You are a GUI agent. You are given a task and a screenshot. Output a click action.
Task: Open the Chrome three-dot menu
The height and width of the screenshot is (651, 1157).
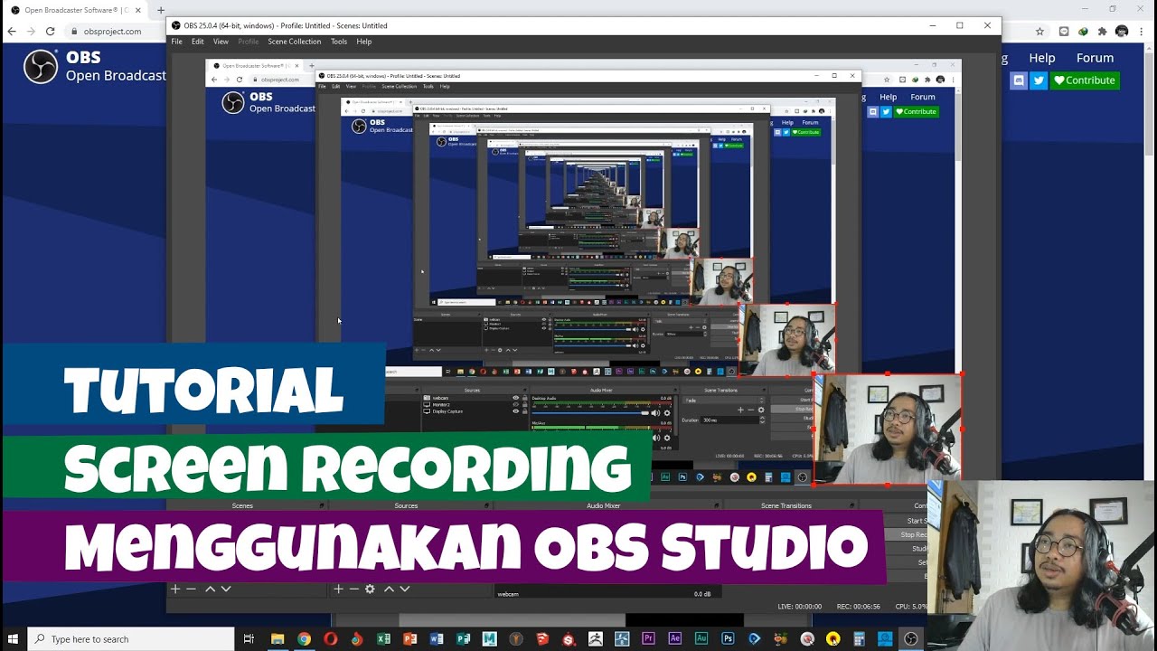pos(1143,31)
